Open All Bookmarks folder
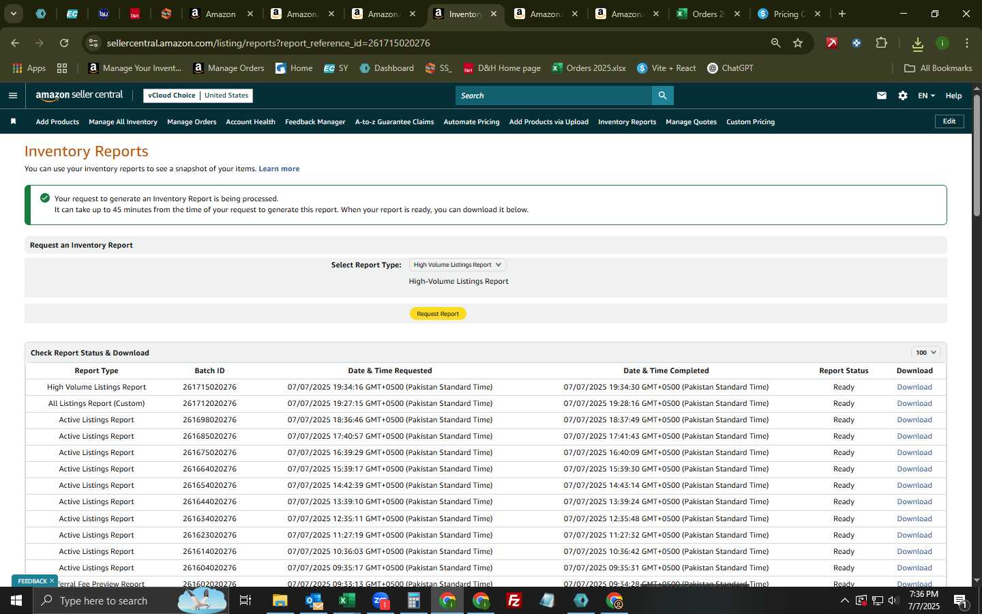 pos(938,68)
